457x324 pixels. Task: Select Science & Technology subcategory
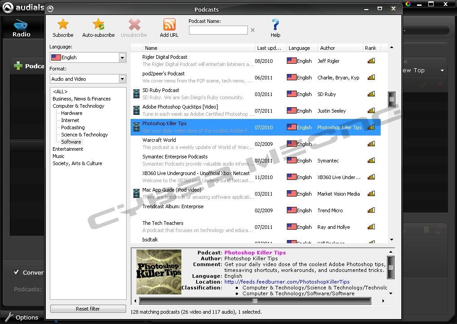tap(84, 135)
